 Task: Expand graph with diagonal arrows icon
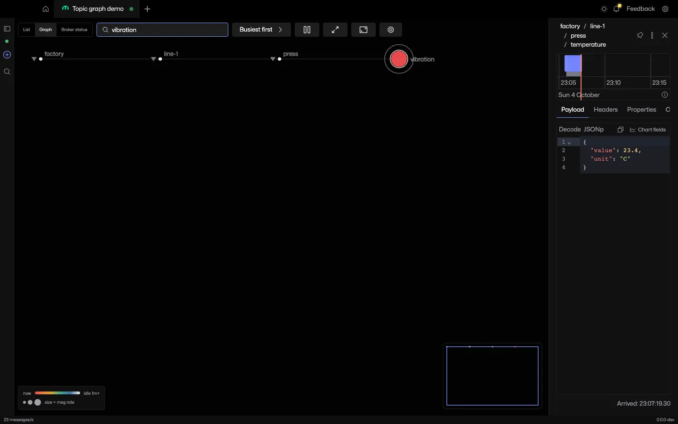(x=335, y=30)
